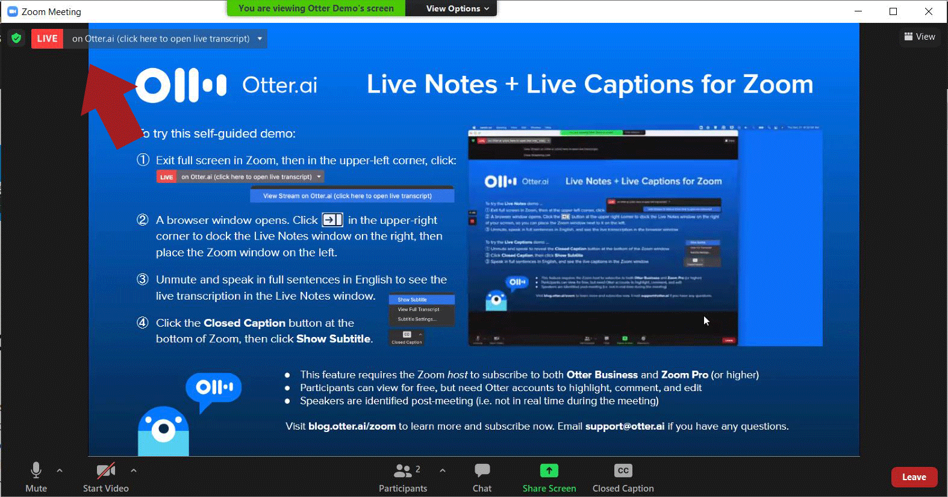The height and width of the screenshot is (497, 948).
Task: Open the Participants panel
Action: click(x=402, y=477)
